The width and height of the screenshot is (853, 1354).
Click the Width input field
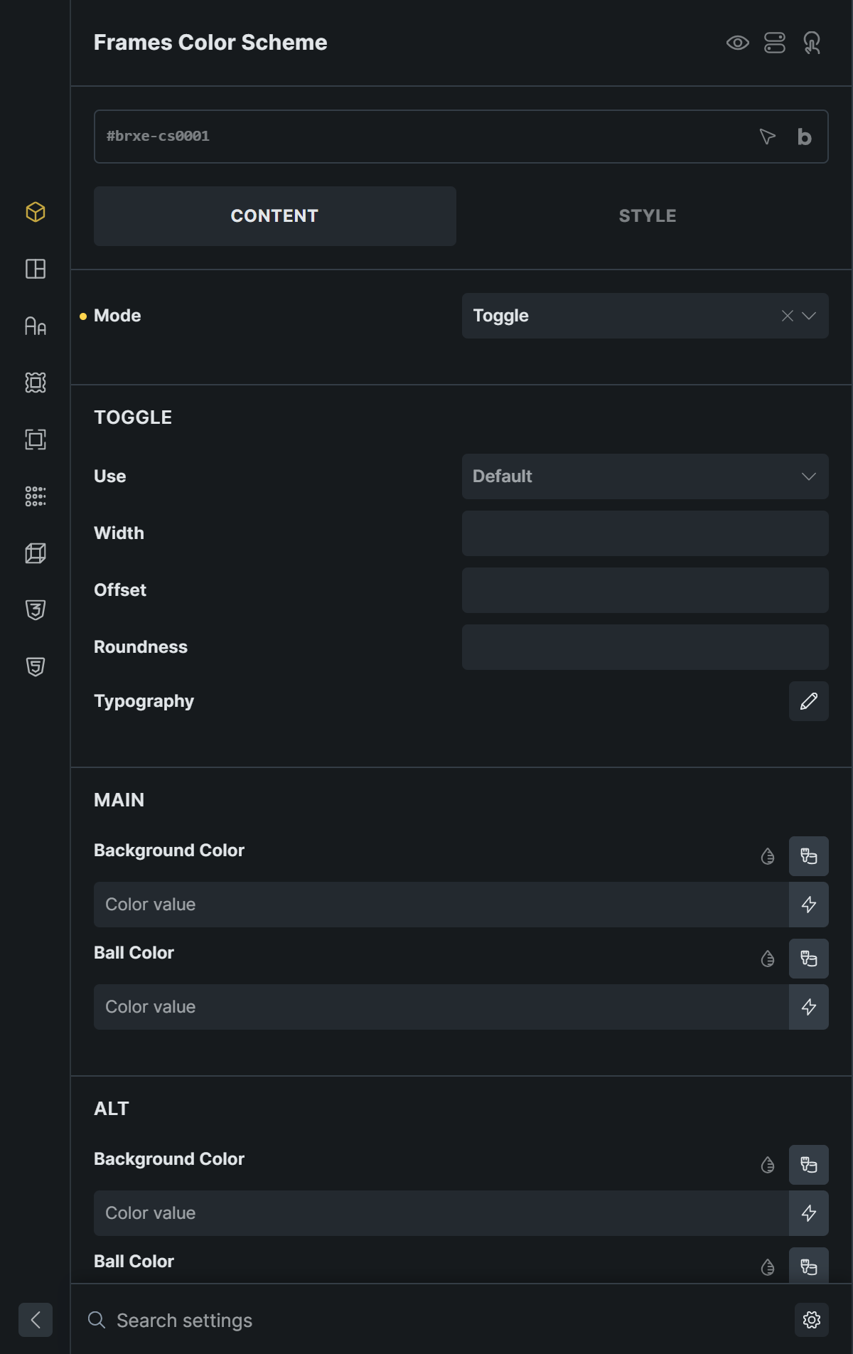(645, 533)
